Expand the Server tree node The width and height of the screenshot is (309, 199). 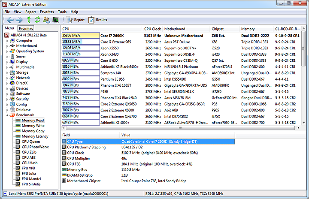(7, 57)
